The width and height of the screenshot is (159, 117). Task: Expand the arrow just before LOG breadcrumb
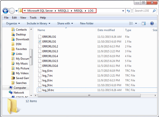[86, 11]
